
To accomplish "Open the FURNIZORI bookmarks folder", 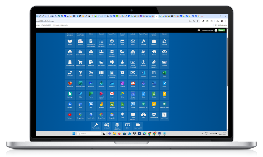I will point(46,25).
